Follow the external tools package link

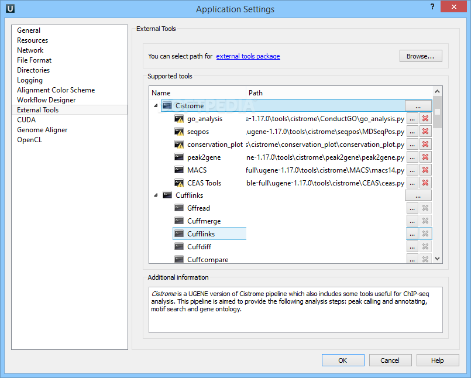248,56
